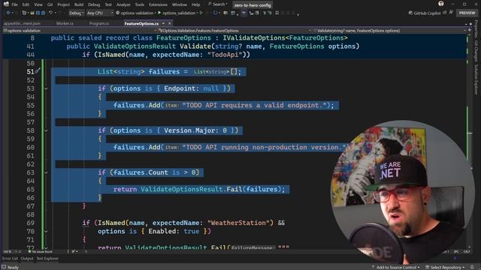Viewport: 481px width, 270px height.
Task: Collapse the if block at line 53
Action: pos(46,88)
